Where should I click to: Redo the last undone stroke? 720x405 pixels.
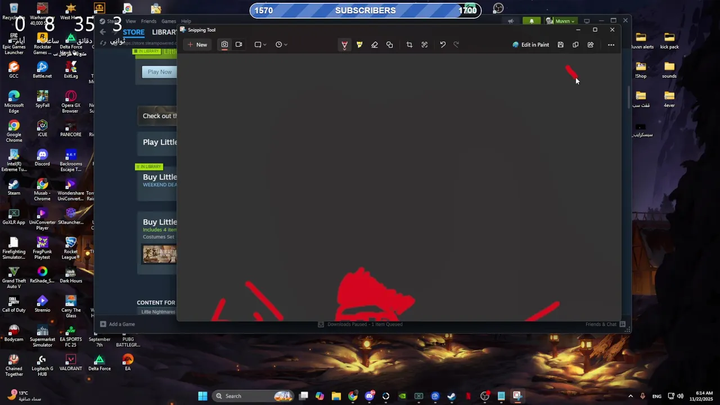tap(456, 44)
